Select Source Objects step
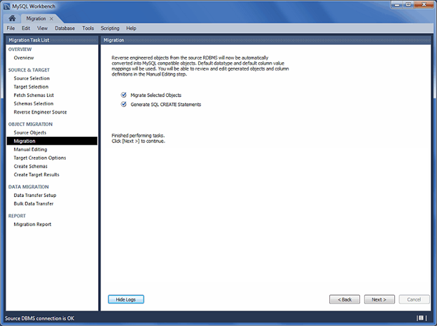Screen dimensions: 437x326 pyautogui.click(x=30, y=133)
